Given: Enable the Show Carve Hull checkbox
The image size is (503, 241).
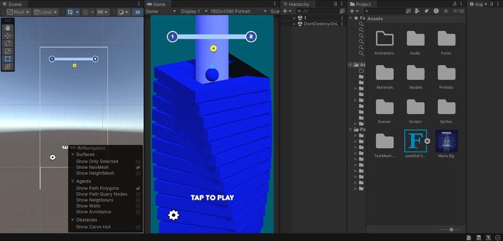Looking at the screenshot, I should [x=138, y=227].
